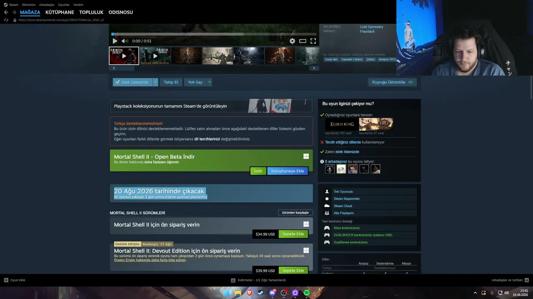Select the Şiddet tag
533x299 pixels.
point(370,59)
